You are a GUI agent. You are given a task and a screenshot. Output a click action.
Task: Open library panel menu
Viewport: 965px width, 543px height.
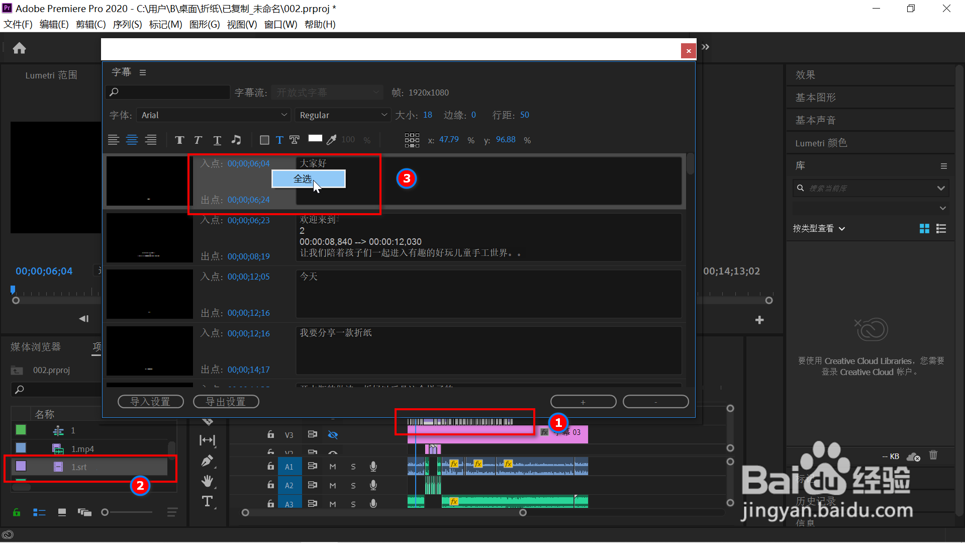tap(944, 166)
